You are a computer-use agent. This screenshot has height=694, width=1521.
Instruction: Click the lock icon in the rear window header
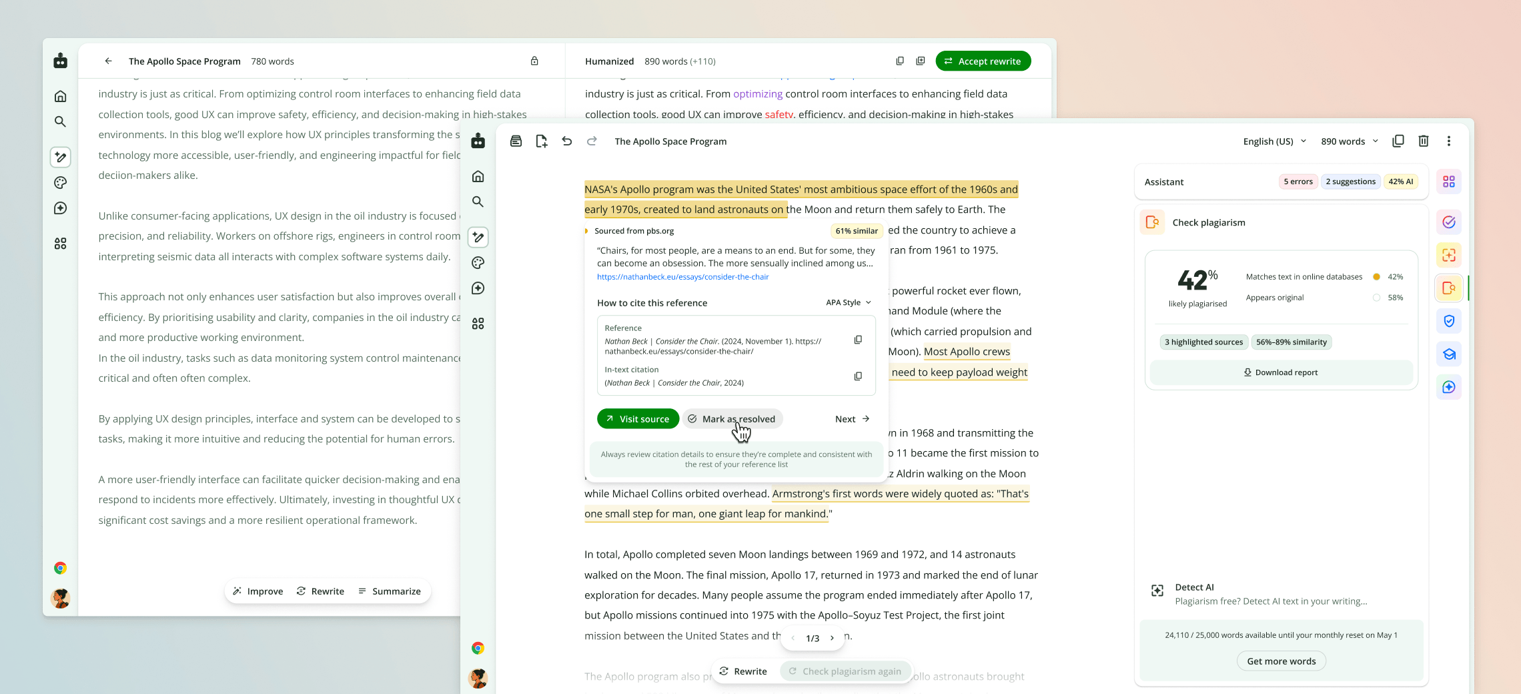pos(534,61)
